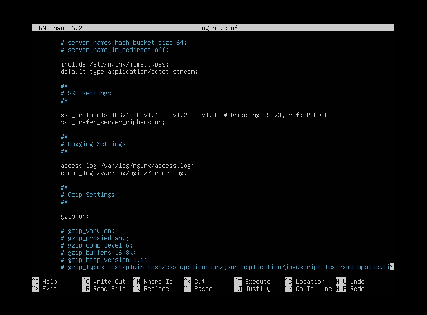Click the # Gzip Settings comment
This screenshot has height=315, width=427.
tap(88, 195)
